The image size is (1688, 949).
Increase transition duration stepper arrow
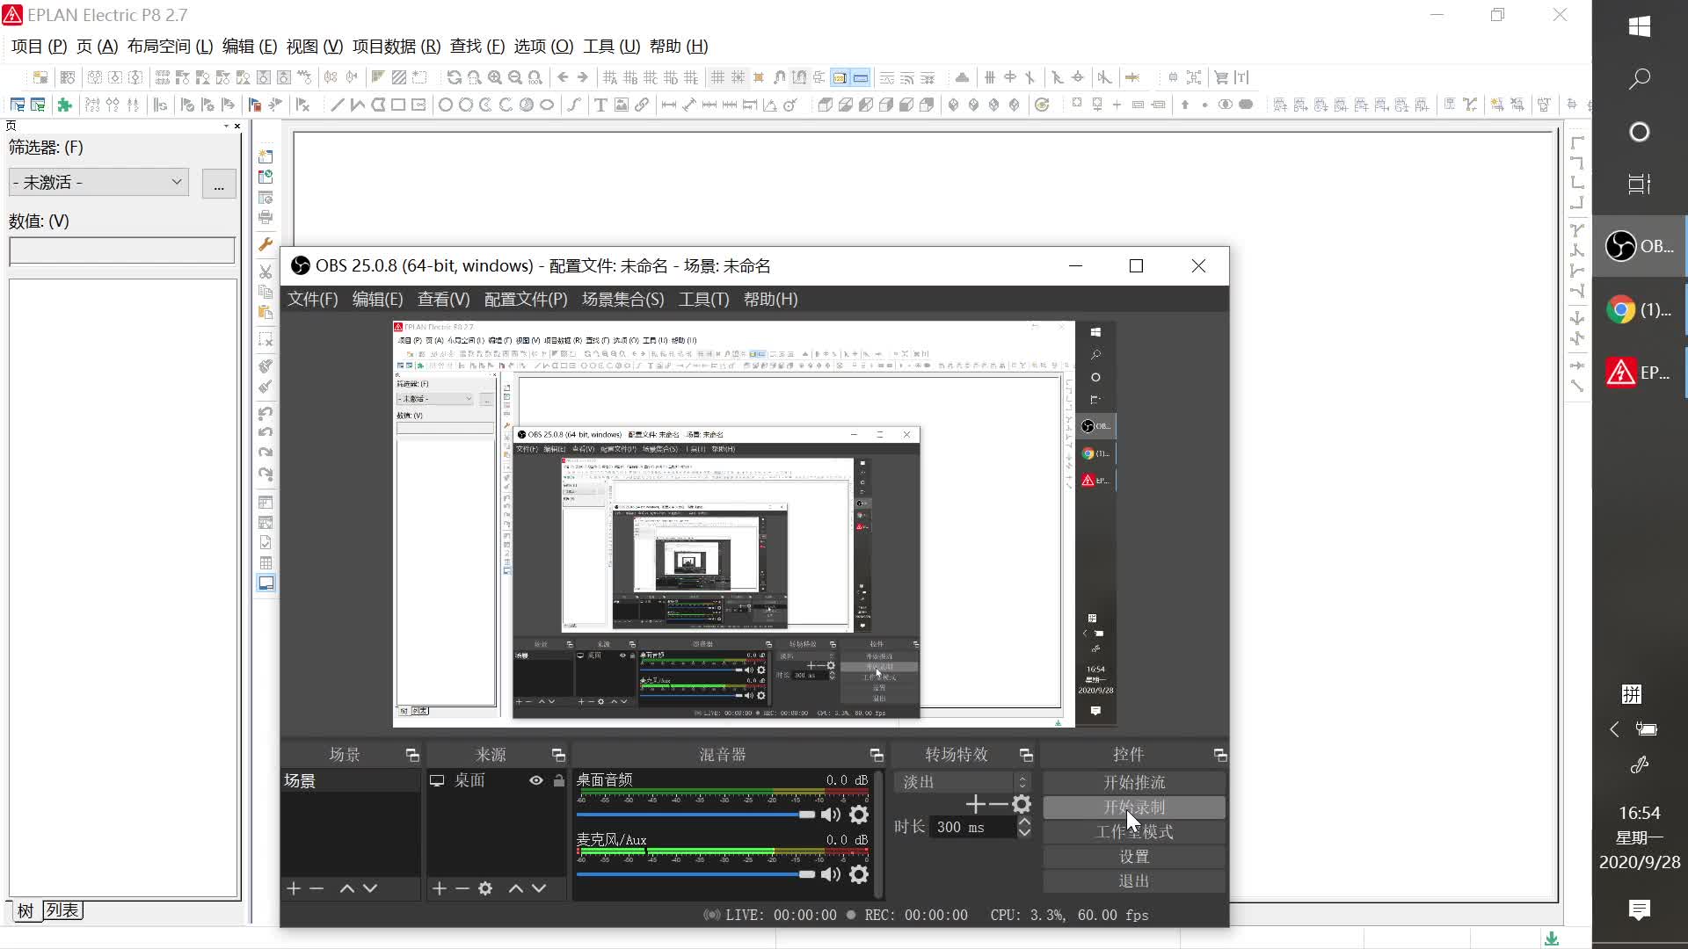1024,822
